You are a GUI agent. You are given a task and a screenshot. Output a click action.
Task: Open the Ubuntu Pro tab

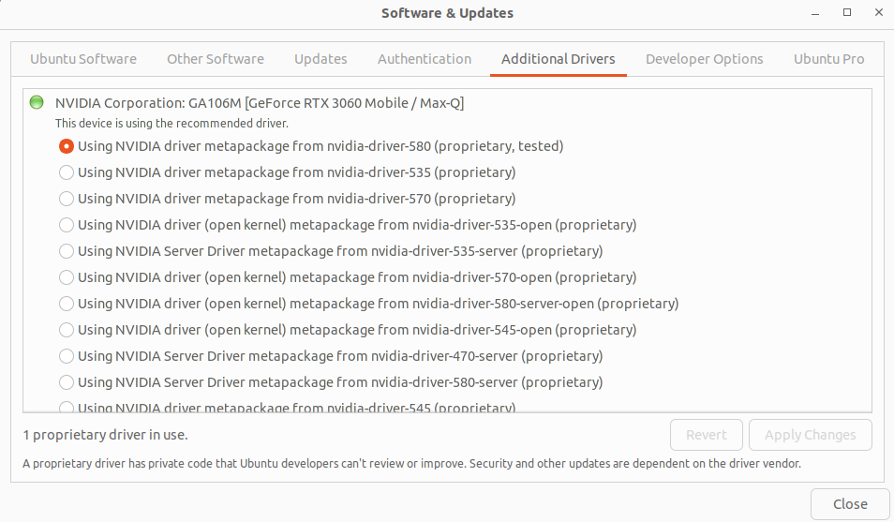click(x=829, y=59)
